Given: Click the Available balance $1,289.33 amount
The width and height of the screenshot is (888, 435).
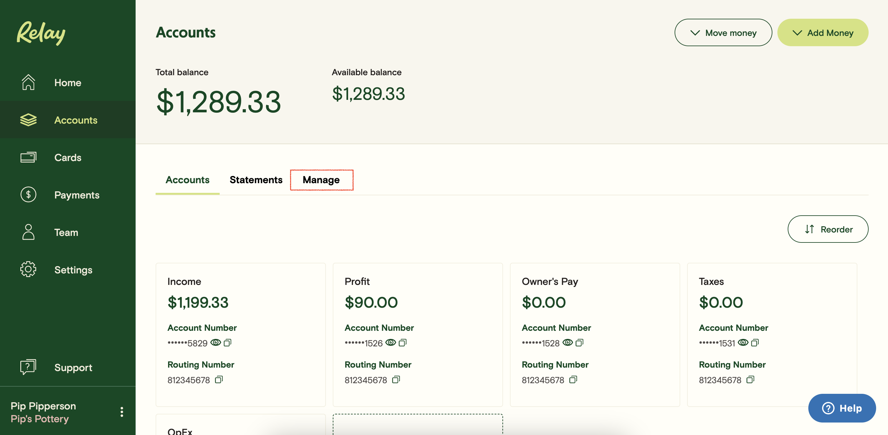Looking at the screenshot, I should coord(368,94).
